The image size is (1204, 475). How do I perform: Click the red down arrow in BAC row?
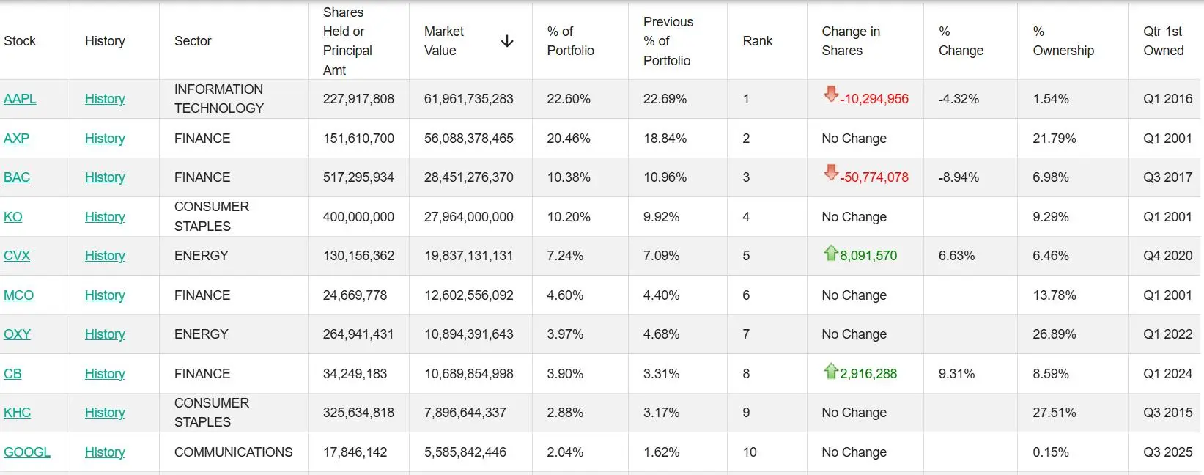[830, 173]
